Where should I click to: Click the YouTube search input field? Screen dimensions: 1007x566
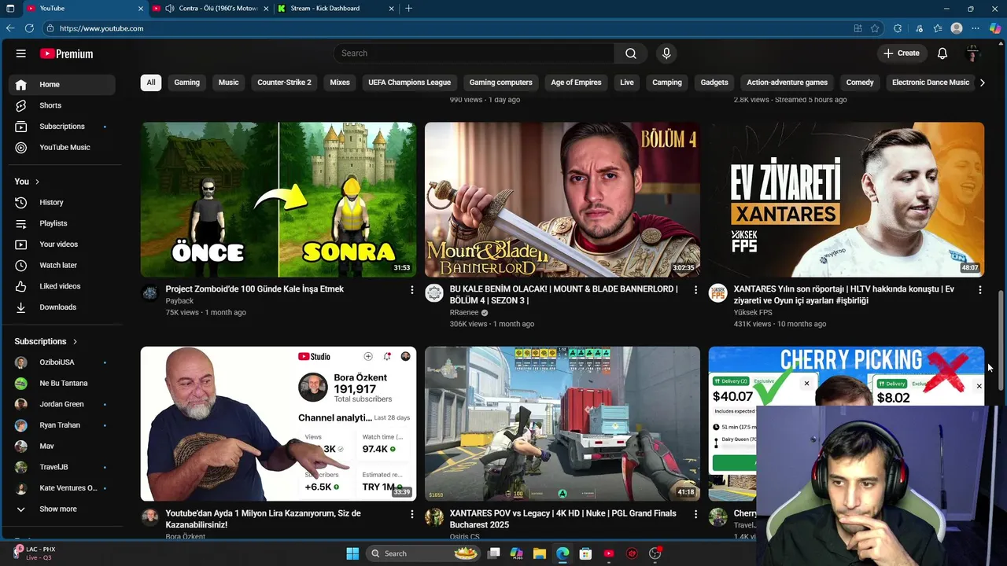pos(474,53)
